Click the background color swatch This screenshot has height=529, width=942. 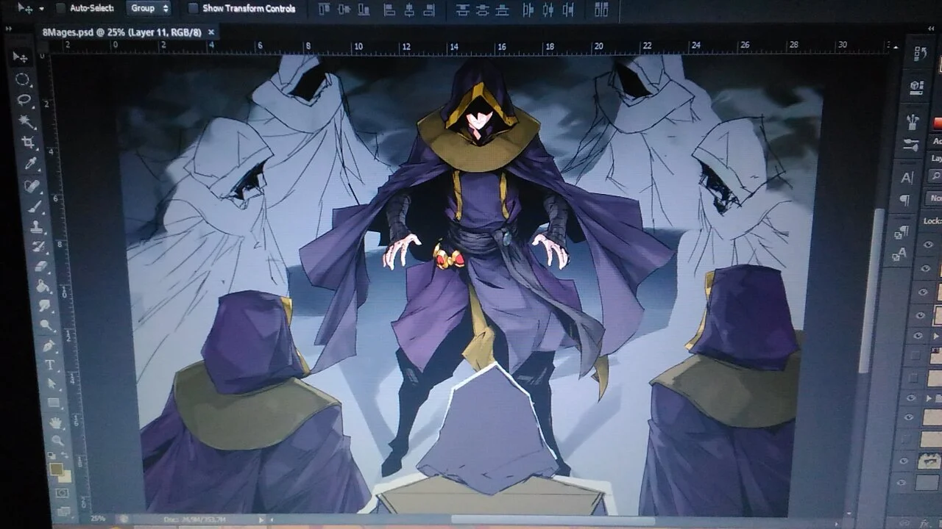click(65, 476)
